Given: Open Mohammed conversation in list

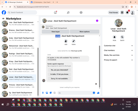Looking at the screenshot, I should [x=18, y=47].
